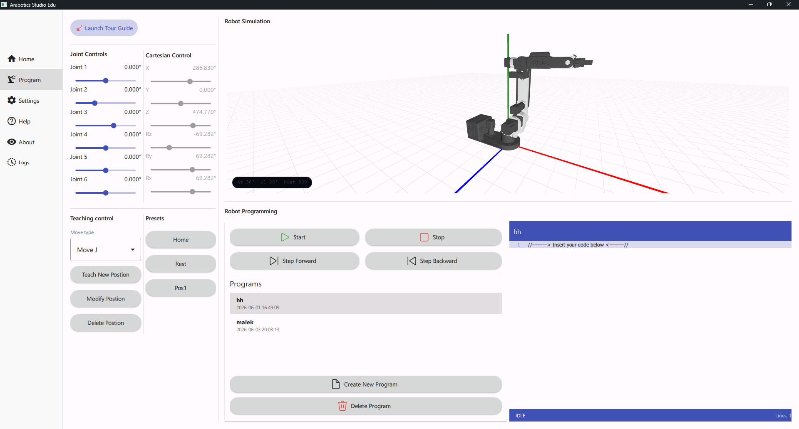The width and height of the screenshot is (799, 429).
Task: Apply the Rest preset
Action: click(181, 264)
